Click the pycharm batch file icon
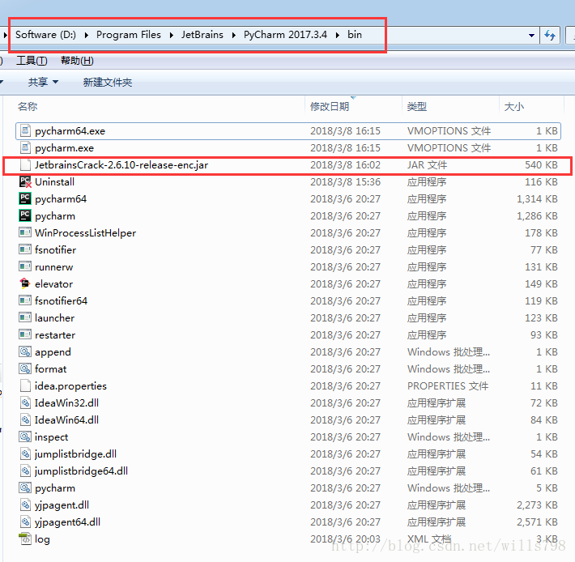Viewport: 575px width, 562px height. [x=25, y=487]
